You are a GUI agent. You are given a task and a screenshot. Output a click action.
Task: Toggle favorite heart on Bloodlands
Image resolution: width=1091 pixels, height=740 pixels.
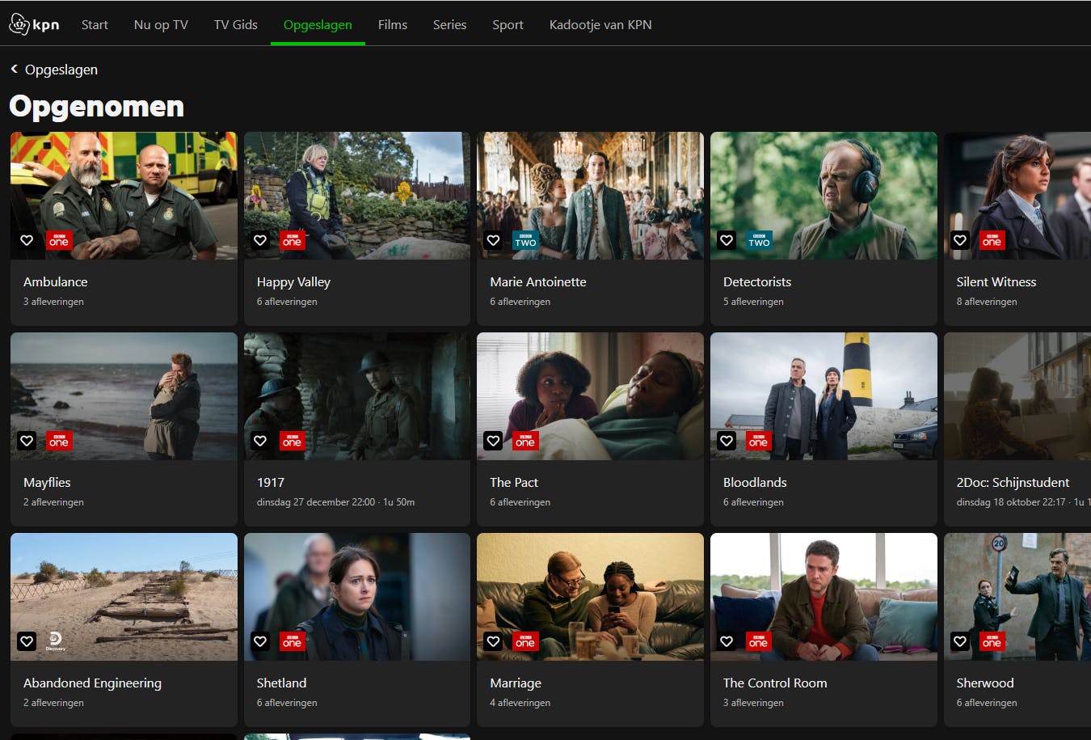[727, 441]
